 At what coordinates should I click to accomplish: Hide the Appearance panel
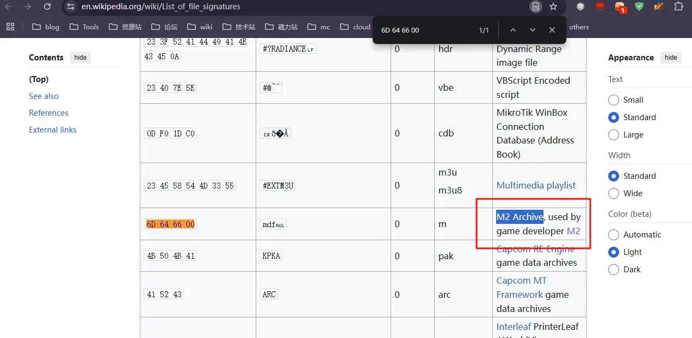(x=671, y=58)
